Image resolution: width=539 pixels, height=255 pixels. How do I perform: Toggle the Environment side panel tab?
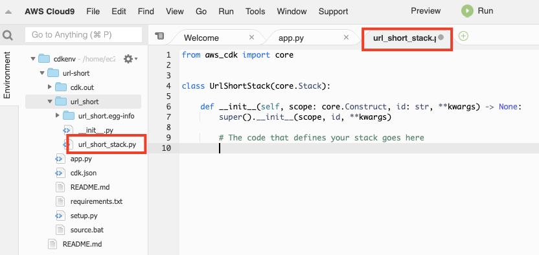[7, 75]
